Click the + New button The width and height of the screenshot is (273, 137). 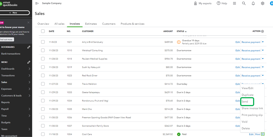[x=15, y=13]
